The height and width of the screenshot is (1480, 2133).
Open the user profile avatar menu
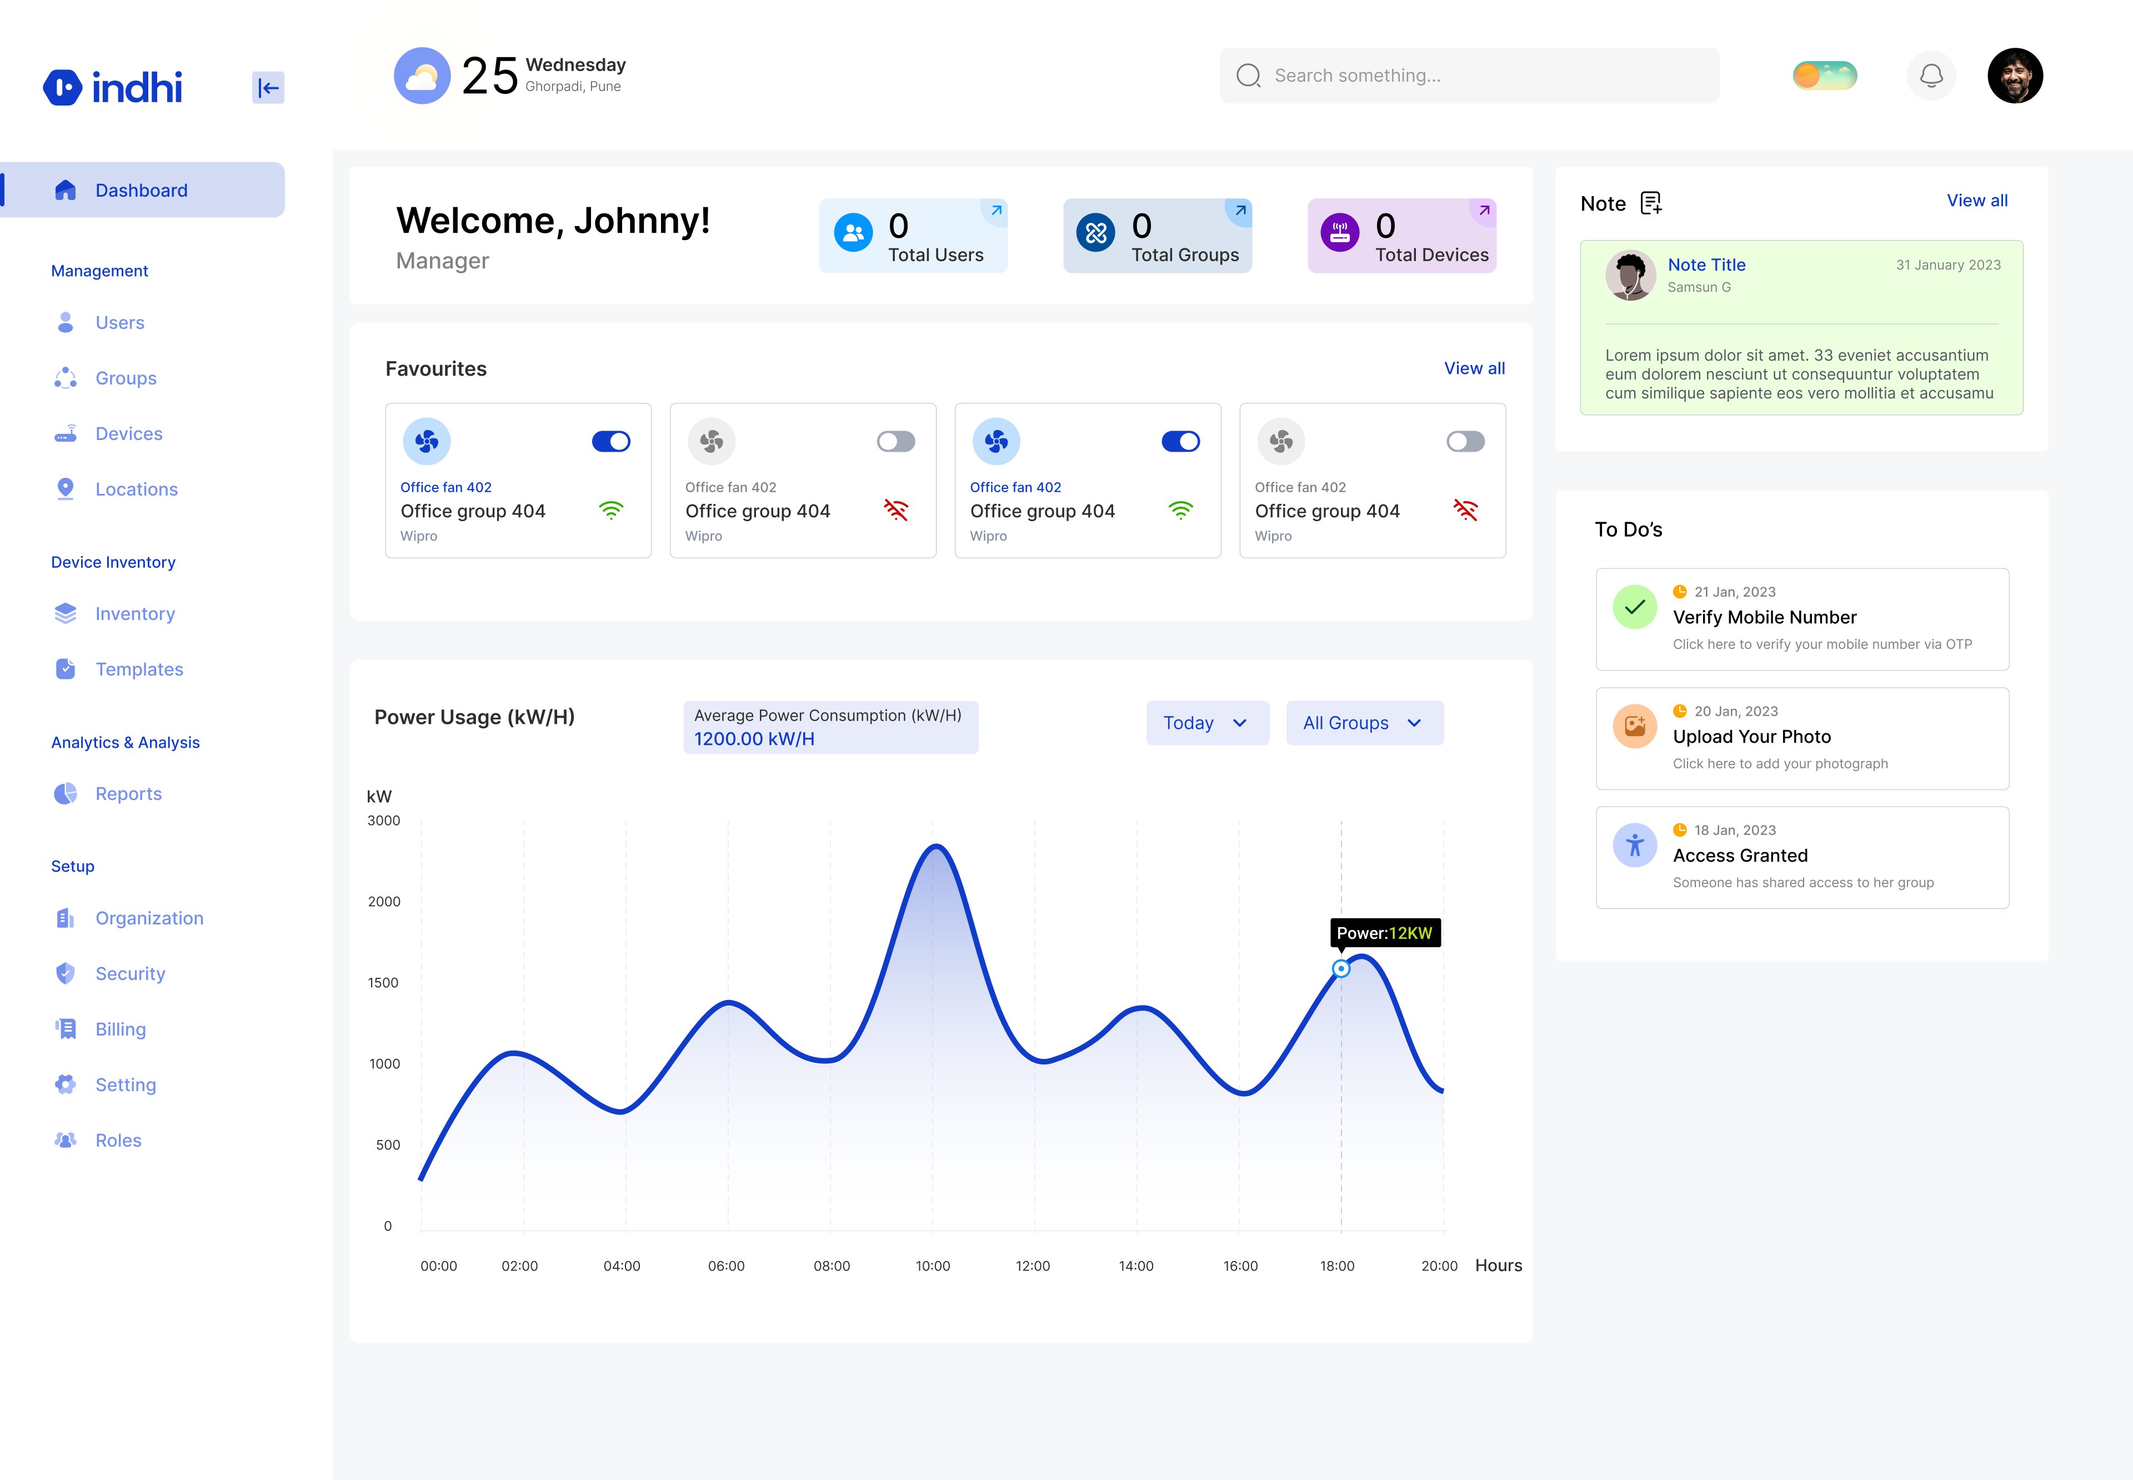tap(2015, 75)
